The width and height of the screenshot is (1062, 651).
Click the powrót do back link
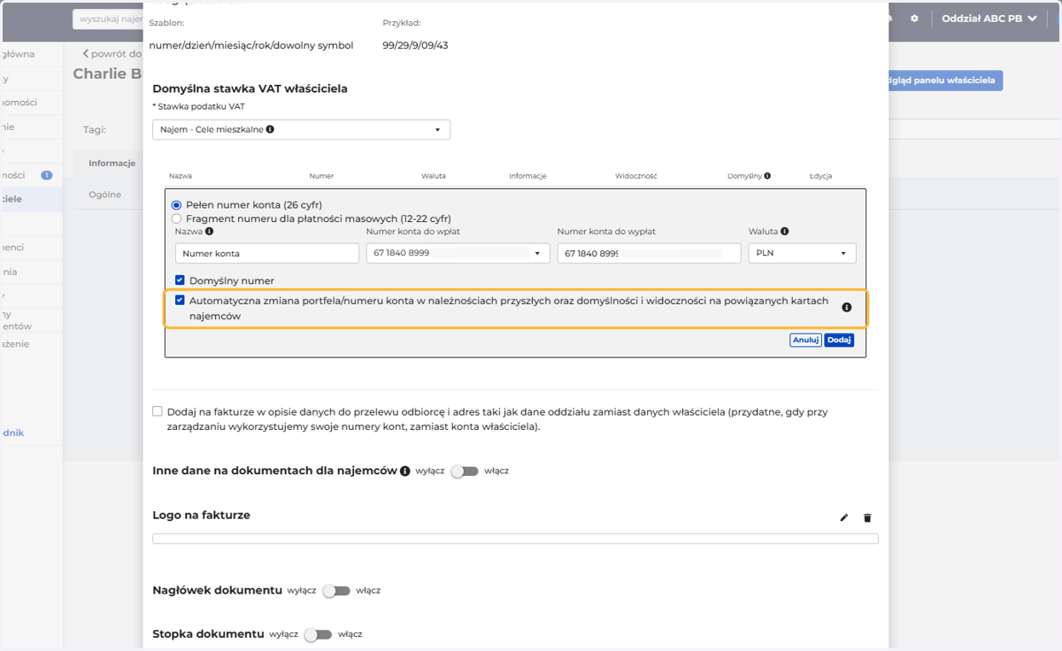click(112, 54)
